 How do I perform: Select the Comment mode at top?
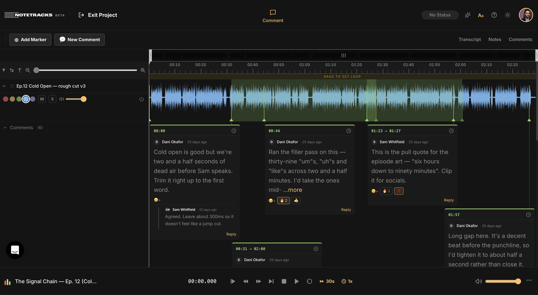(273, 16)
